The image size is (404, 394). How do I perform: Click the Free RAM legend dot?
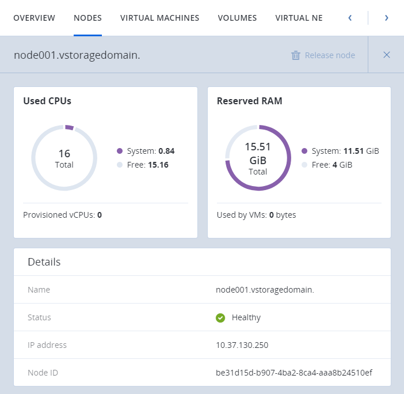pyautogui.click(x=304, y=165)
